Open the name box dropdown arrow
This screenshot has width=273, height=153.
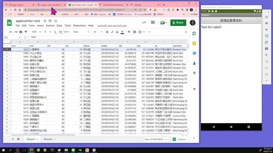tap(19, 37)
